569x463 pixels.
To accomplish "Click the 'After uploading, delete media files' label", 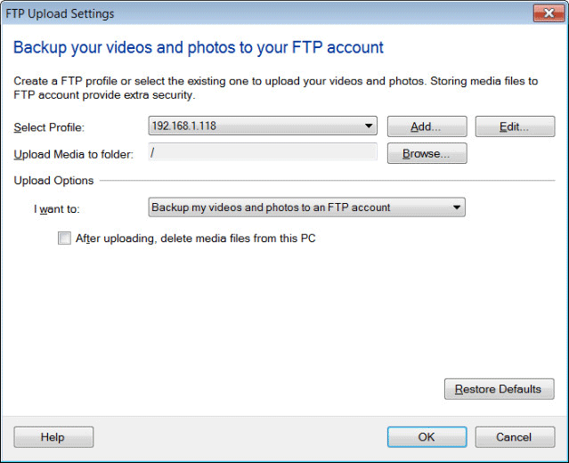I will [196, 238].
